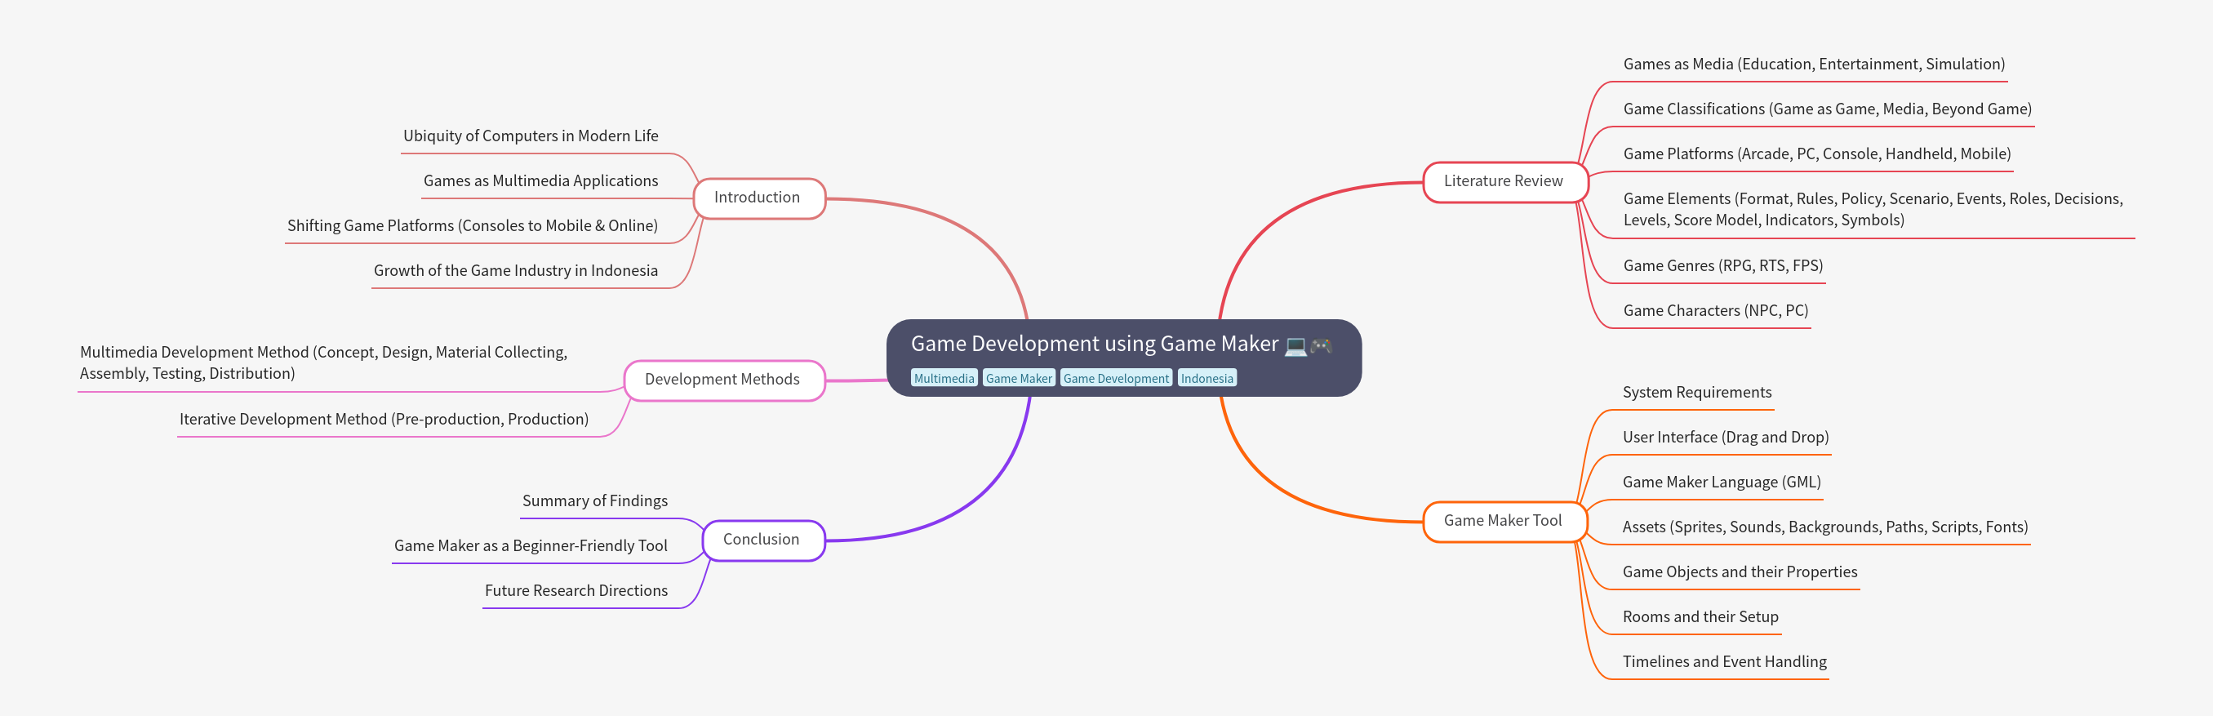Click 'Game Maker as a Beginner-Friendly Tool'
2213x716 pixels.
click(x=530, y=545)
